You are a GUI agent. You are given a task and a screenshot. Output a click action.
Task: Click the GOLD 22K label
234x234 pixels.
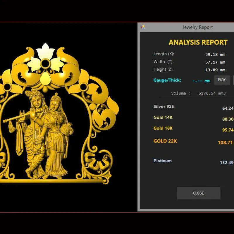(x=165, y=141)
